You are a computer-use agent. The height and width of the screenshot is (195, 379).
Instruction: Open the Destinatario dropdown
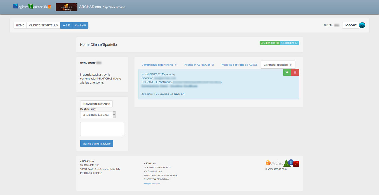pyautogui.click(x=98, y=115)
